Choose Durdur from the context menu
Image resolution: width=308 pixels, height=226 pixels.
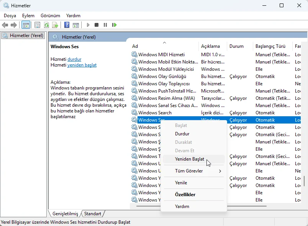tap(194, 134)
